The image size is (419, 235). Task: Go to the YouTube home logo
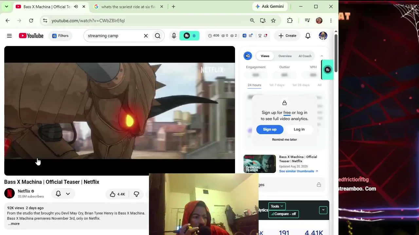[31, 36]
